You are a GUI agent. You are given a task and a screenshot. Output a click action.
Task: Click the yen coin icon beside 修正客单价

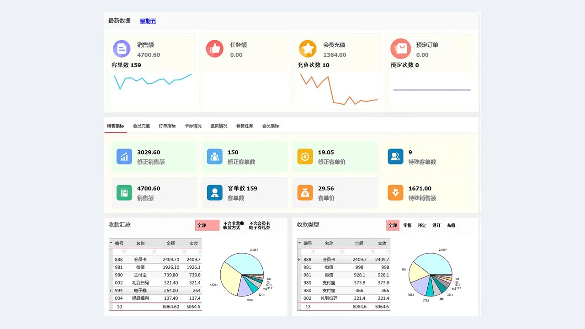305,157
